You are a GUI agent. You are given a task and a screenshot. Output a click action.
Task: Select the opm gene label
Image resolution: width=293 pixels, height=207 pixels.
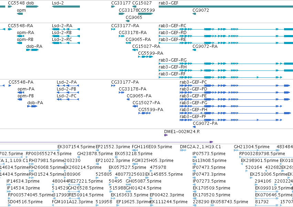point(21,10)
